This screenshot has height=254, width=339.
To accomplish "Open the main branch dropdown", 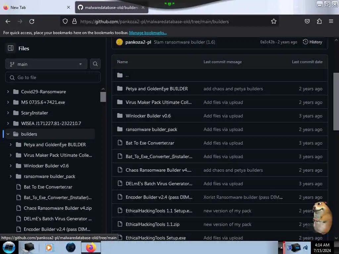I will point(46,64).
